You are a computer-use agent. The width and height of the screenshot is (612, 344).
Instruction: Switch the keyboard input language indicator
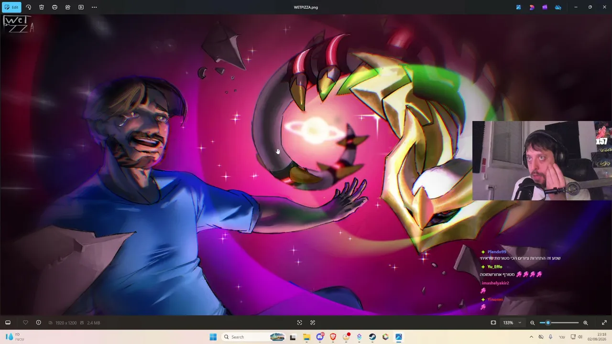pos(562,337)
